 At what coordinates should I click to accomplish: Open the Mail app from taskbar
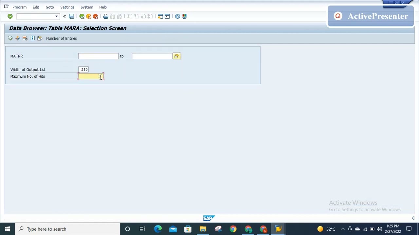coord(173,229)
